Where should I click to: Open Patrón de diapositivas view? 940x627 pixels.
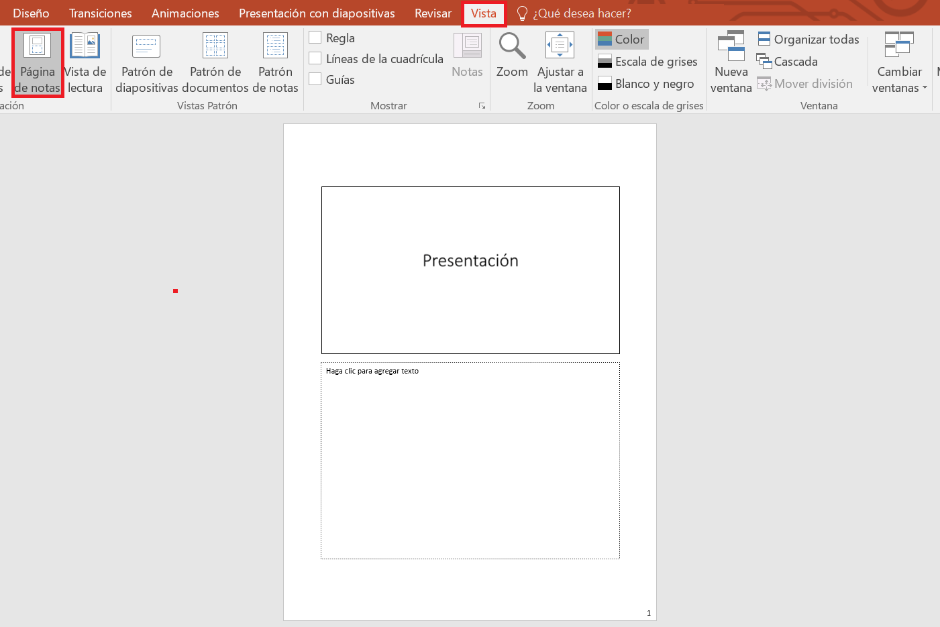pyautogui.click(x=147, y=62)
